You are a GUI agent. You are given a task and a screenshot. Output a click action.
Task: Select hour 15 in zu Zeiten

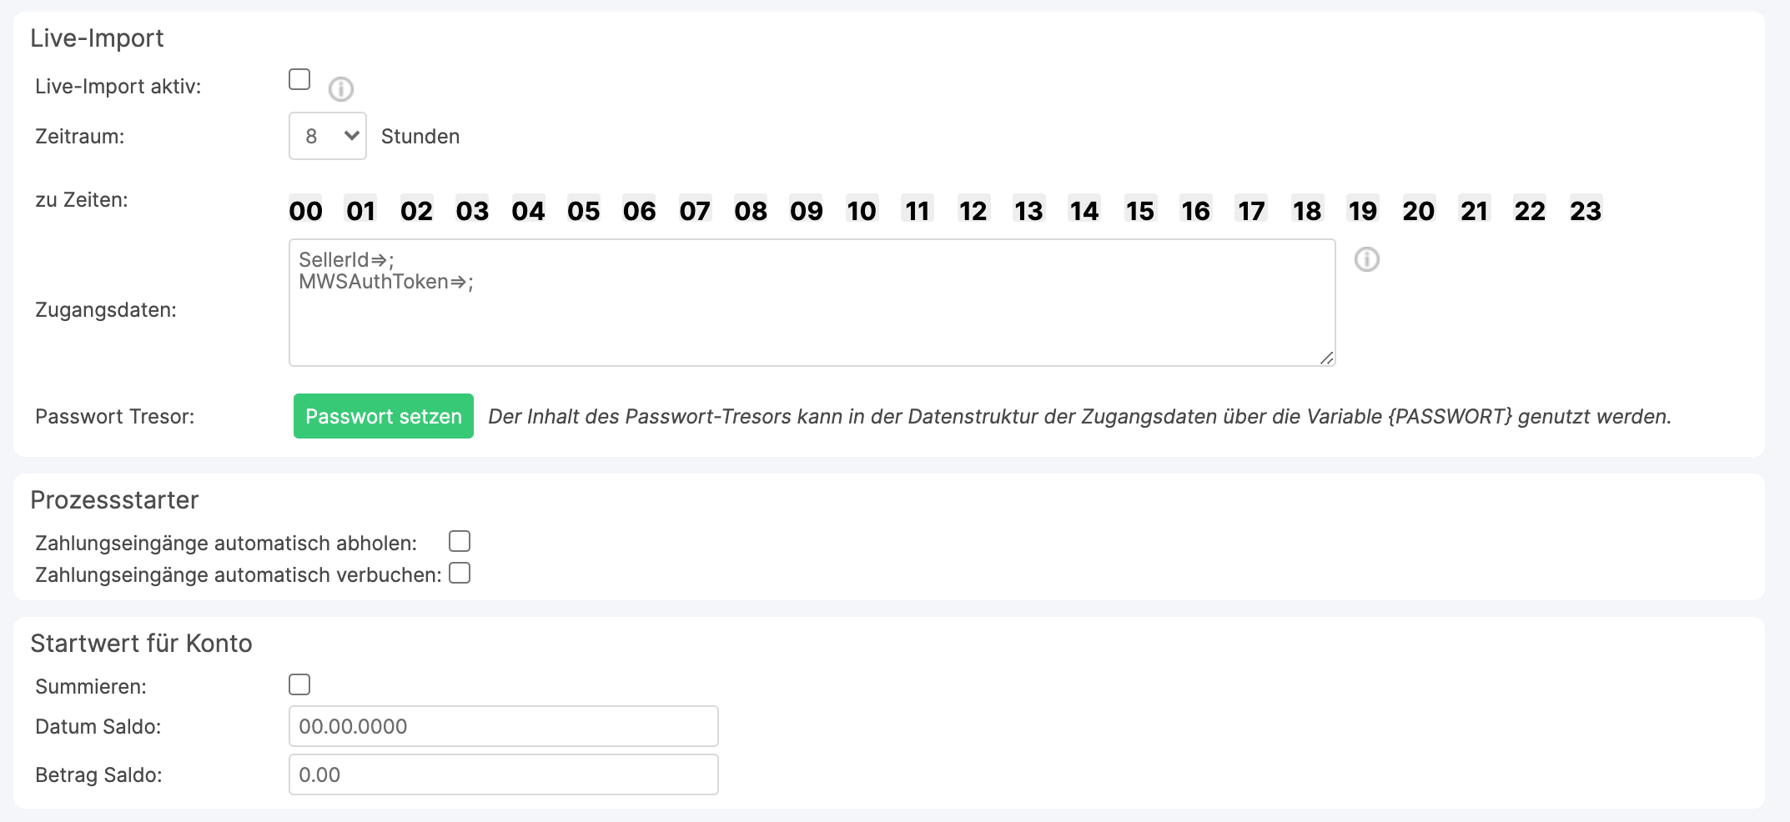click(x=1140, y=210)
